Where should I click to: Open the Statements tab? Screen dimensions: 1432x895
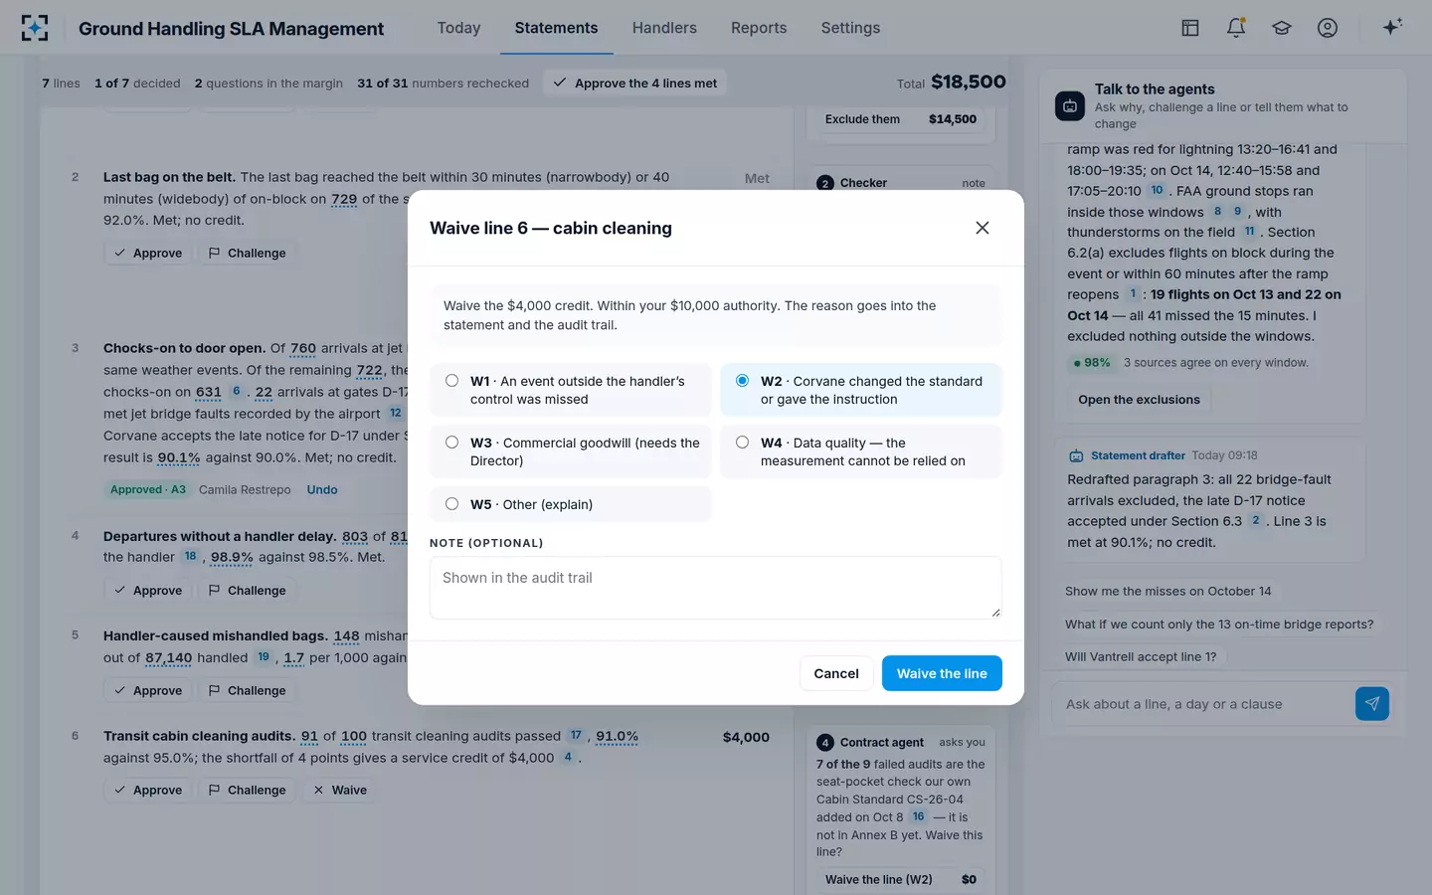(x=556, y=28)
